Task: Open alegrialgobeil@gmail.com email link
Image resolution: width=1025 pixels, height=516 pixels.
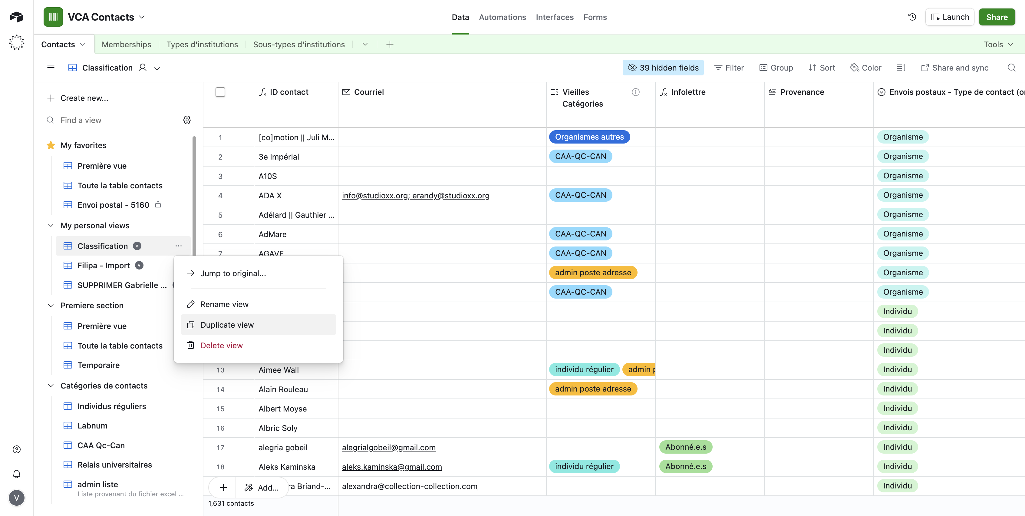Action: 388,447
